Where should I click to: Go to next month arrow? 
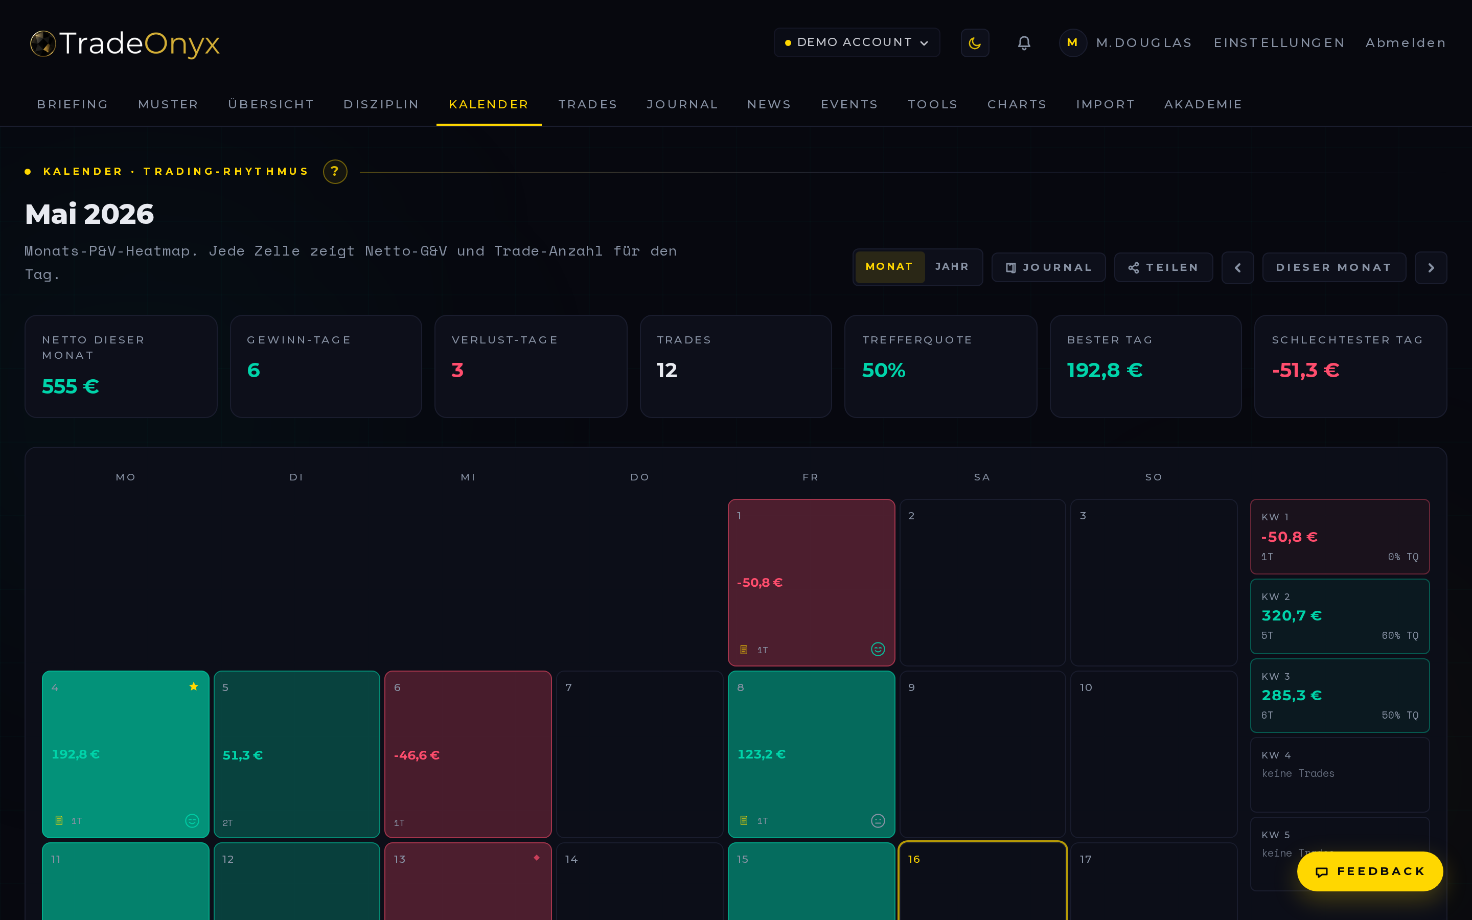click(1431, 268)
